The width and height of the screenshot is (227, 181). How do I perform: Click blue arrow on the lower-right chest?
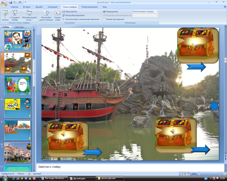tap(200, 150)
